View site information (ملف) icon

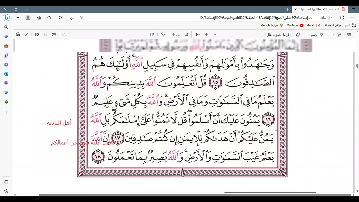(330, 18)
